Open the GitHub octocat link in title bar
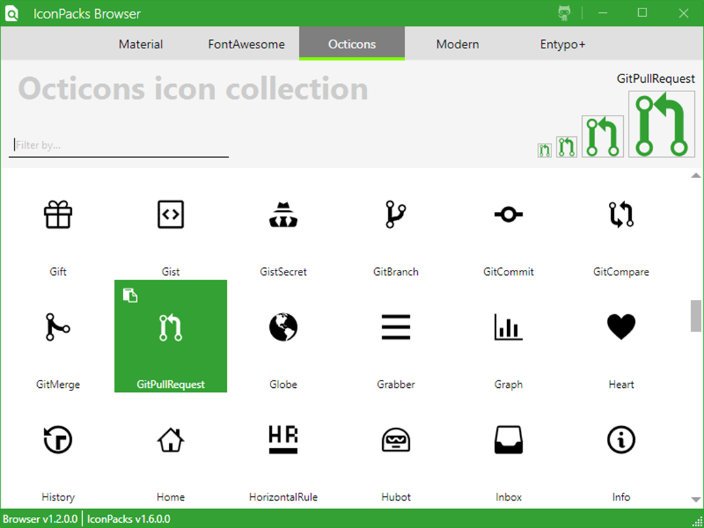 click(x=565, y=13)
